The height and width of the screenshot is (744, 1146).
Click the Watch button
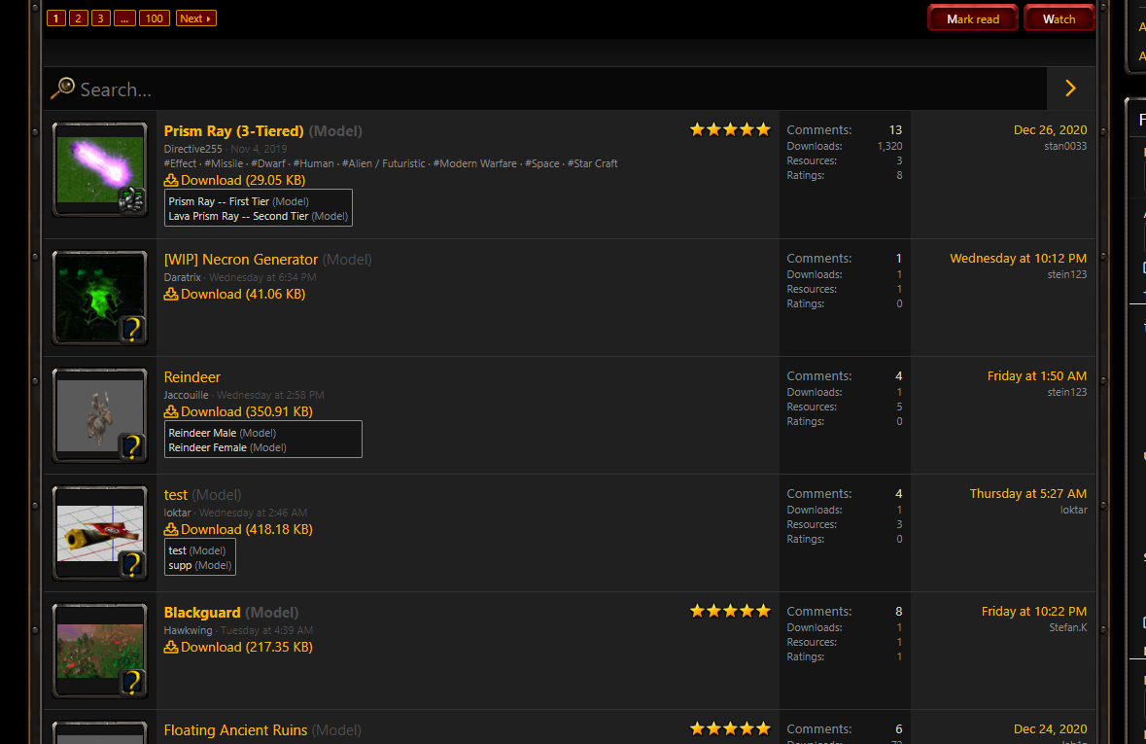tap(1059, 19)
